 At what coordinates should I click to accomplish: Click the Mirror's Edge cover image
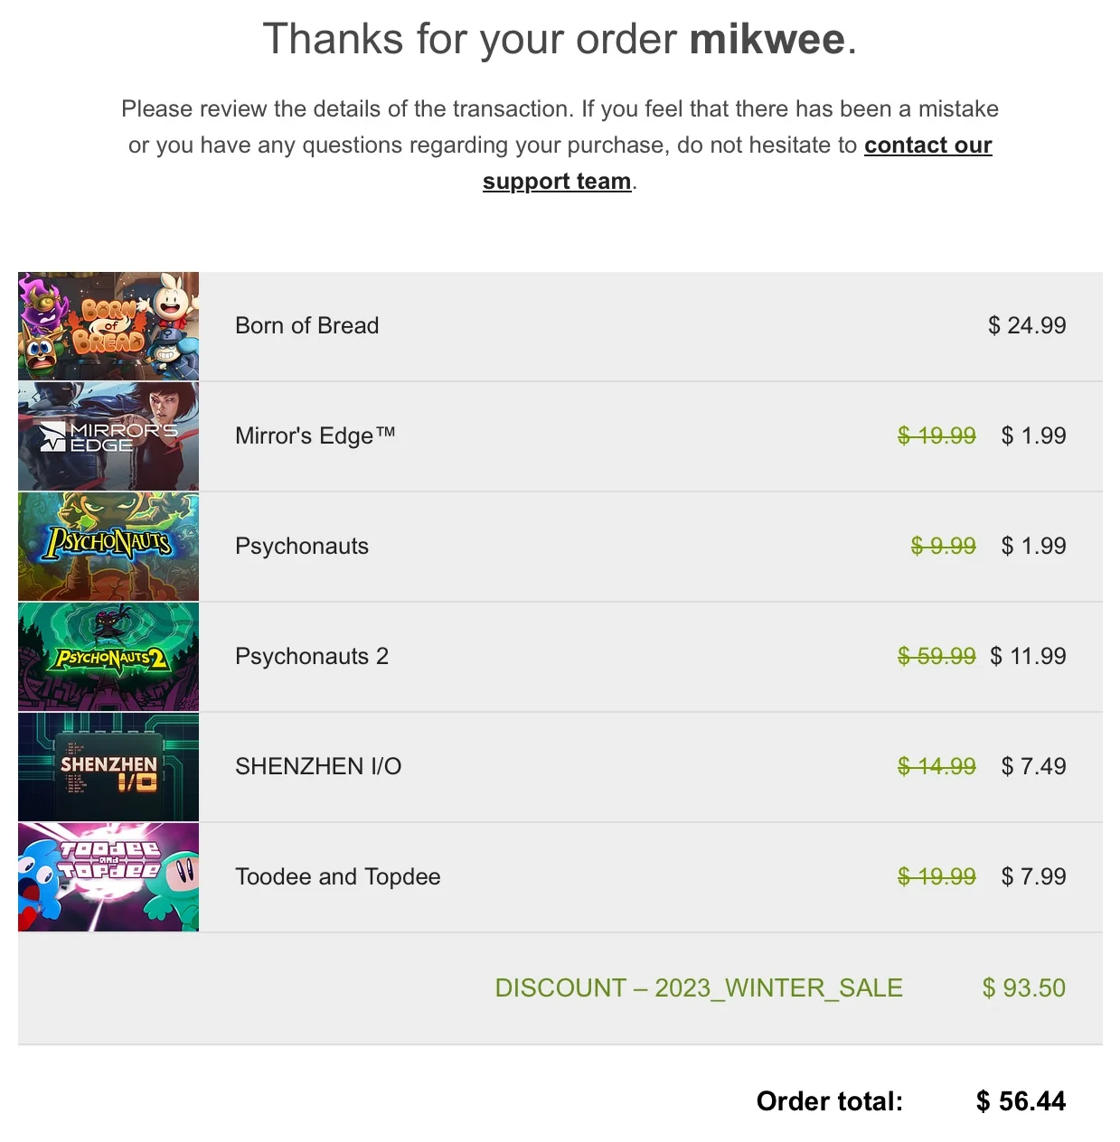pyautogui.click(x=108, y=436)
